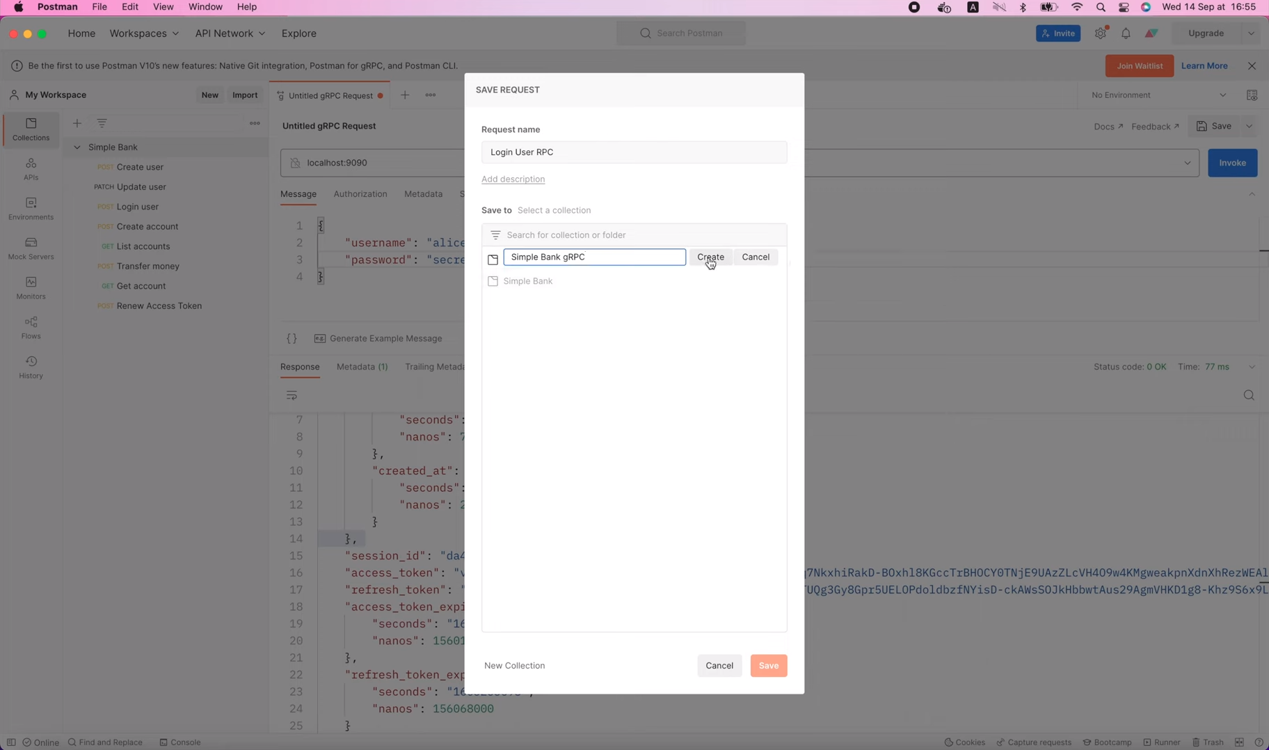
Task: Open Capture requests in status bar
Action: pyautogui.click(x=1034, y=742)
